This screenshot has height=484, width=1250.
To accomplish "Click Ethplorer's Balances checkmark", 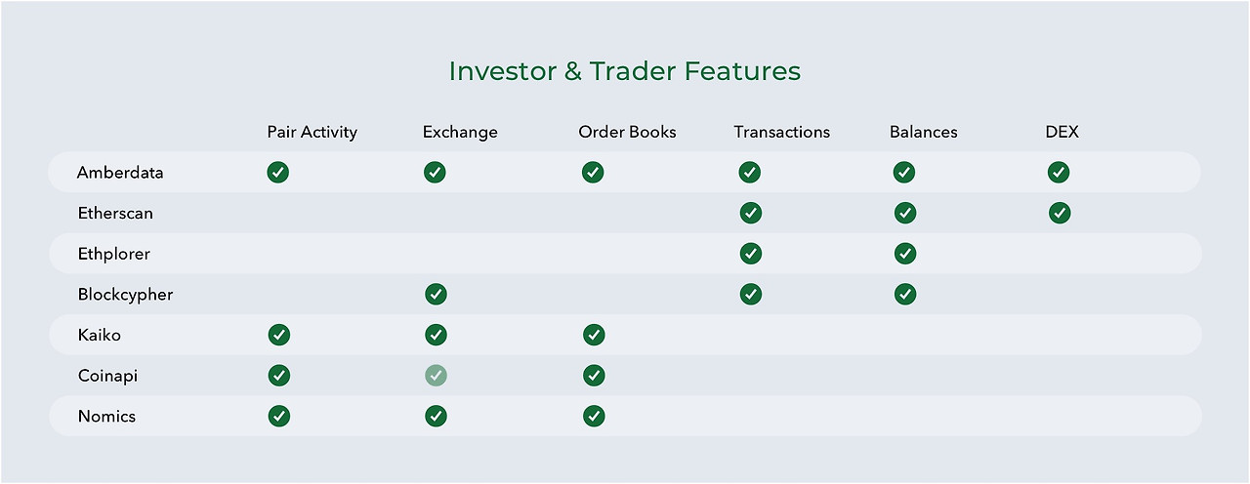I will click(x=905, y=254).
